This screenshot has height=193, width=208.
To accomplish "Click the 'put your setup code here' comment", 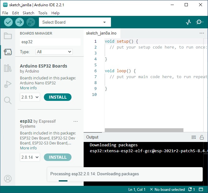I will pyautogui.click(x=158, y=47).
